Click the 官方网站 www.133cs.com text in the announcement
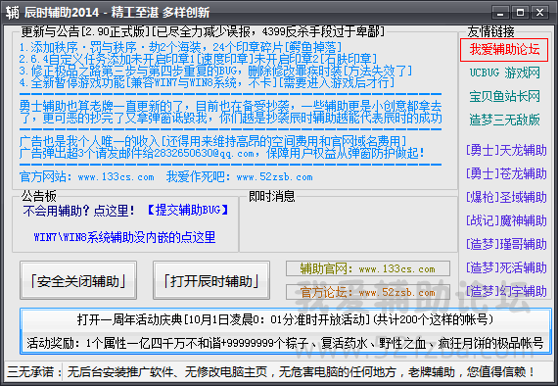 tap(87, 176)
